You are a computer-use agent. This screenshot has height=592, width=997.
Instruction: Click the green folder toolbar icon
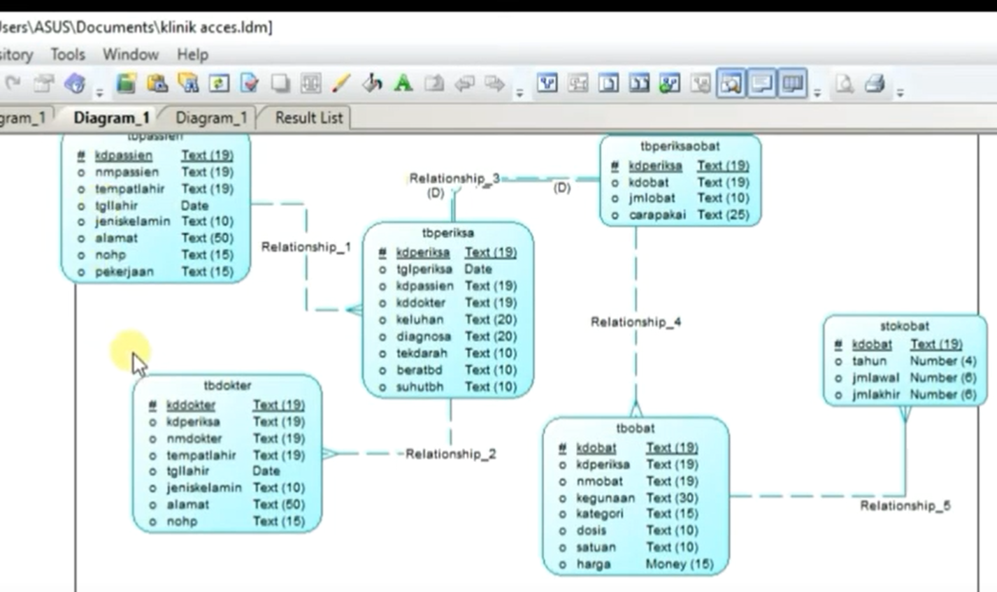coord(126,84)
